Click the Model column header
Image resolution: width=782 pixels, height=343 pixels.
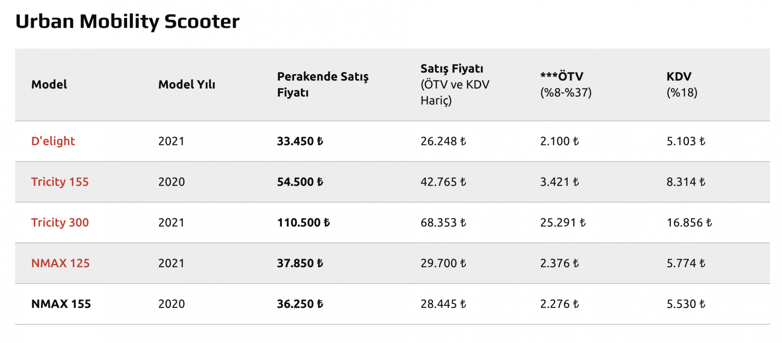49,84
